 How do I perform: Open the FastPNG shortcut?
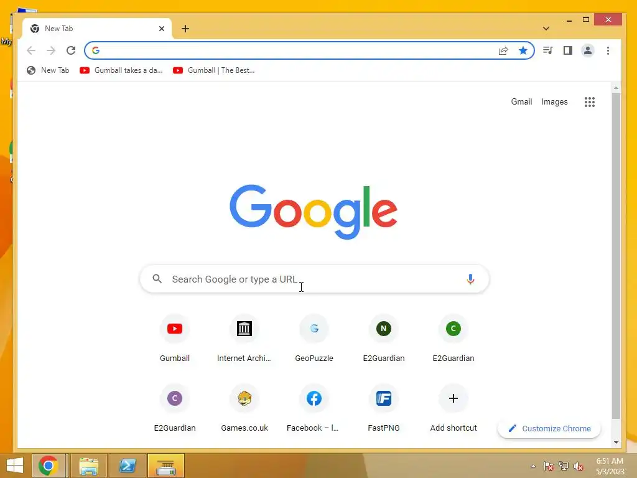(383, 408)
